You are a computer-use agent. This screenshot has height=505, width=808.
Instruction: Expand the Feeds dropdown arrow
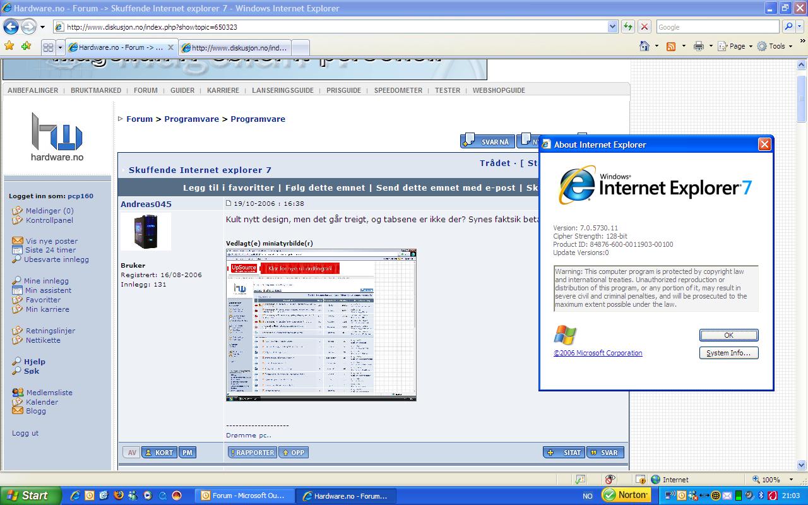pos(683,46)
